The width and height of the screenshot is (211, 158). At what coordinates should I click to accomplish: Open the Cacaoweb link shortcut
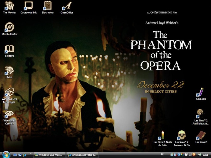pos(28,7)
